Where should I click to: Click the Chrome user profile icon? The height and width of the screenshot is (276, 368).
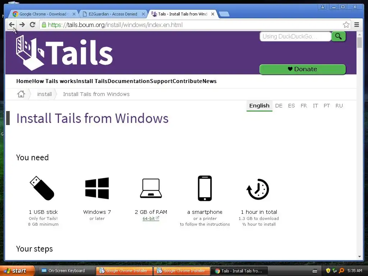(x=323, y=7)
